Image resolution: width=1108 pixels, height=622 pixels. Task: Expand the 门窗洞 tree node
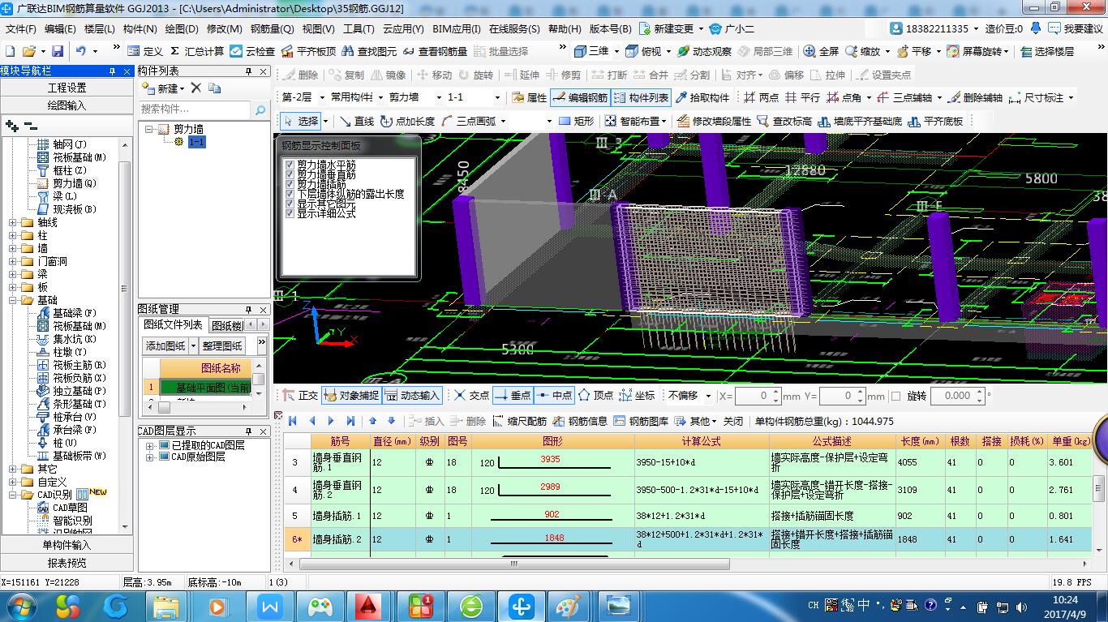[13, 261]
